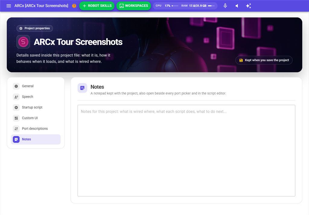This screenshot has width=309, height=215.
Task: Click the 'Details saved inside this project file' text
Action: click(x=63, y=58)
